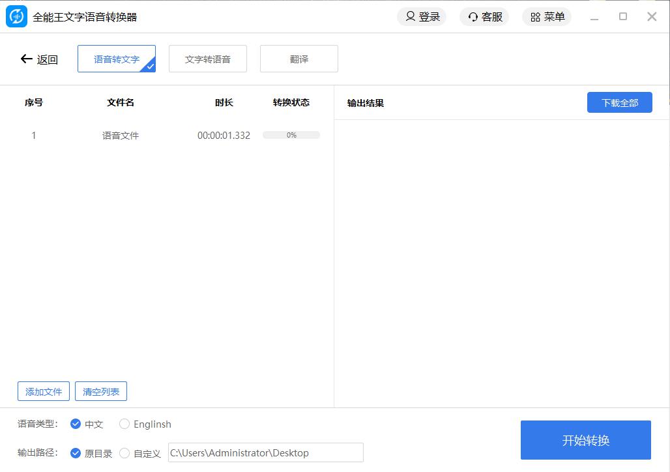Click the output path text field
Image resolution: width=670 pixels, height=472 pixels.
265,452
